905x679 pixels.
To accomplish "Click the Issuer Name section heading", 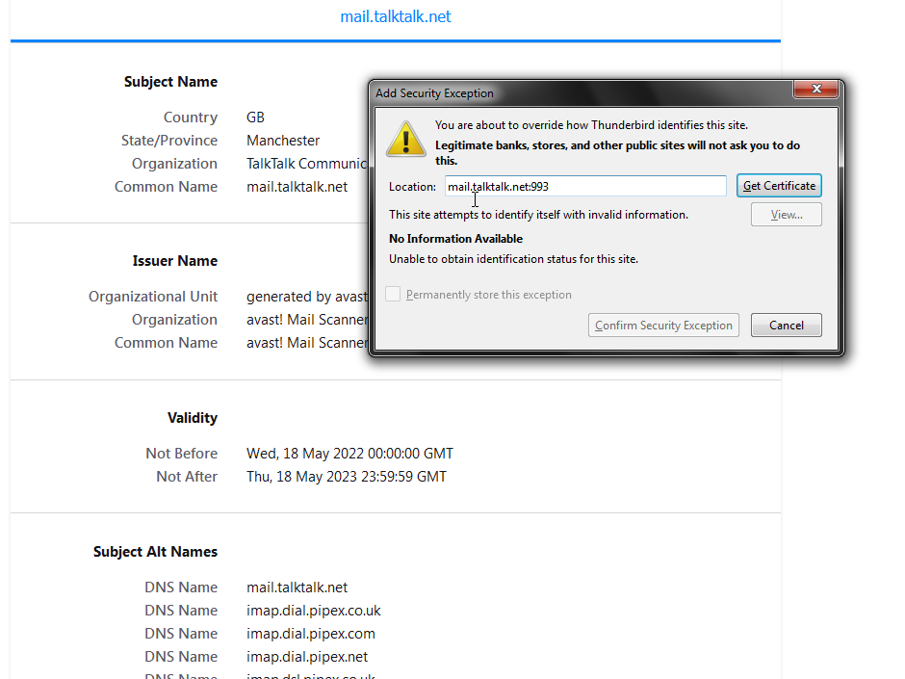I will (175, 261).
